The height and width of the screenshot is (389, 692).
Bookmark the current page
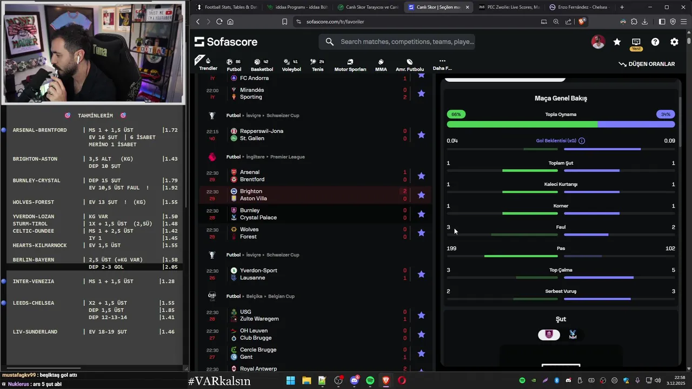284,22
